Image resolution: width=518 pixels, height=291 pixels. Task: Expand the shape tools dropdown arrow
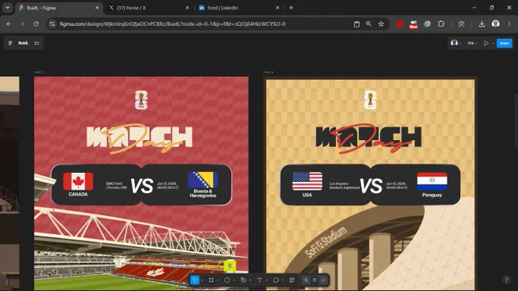tap(234, 280)
